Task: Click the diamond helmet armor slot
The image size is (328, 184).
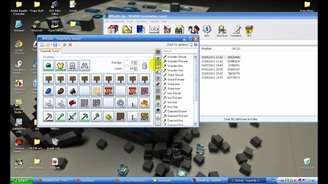Action: pyautogui.click(x=48, y=66)
